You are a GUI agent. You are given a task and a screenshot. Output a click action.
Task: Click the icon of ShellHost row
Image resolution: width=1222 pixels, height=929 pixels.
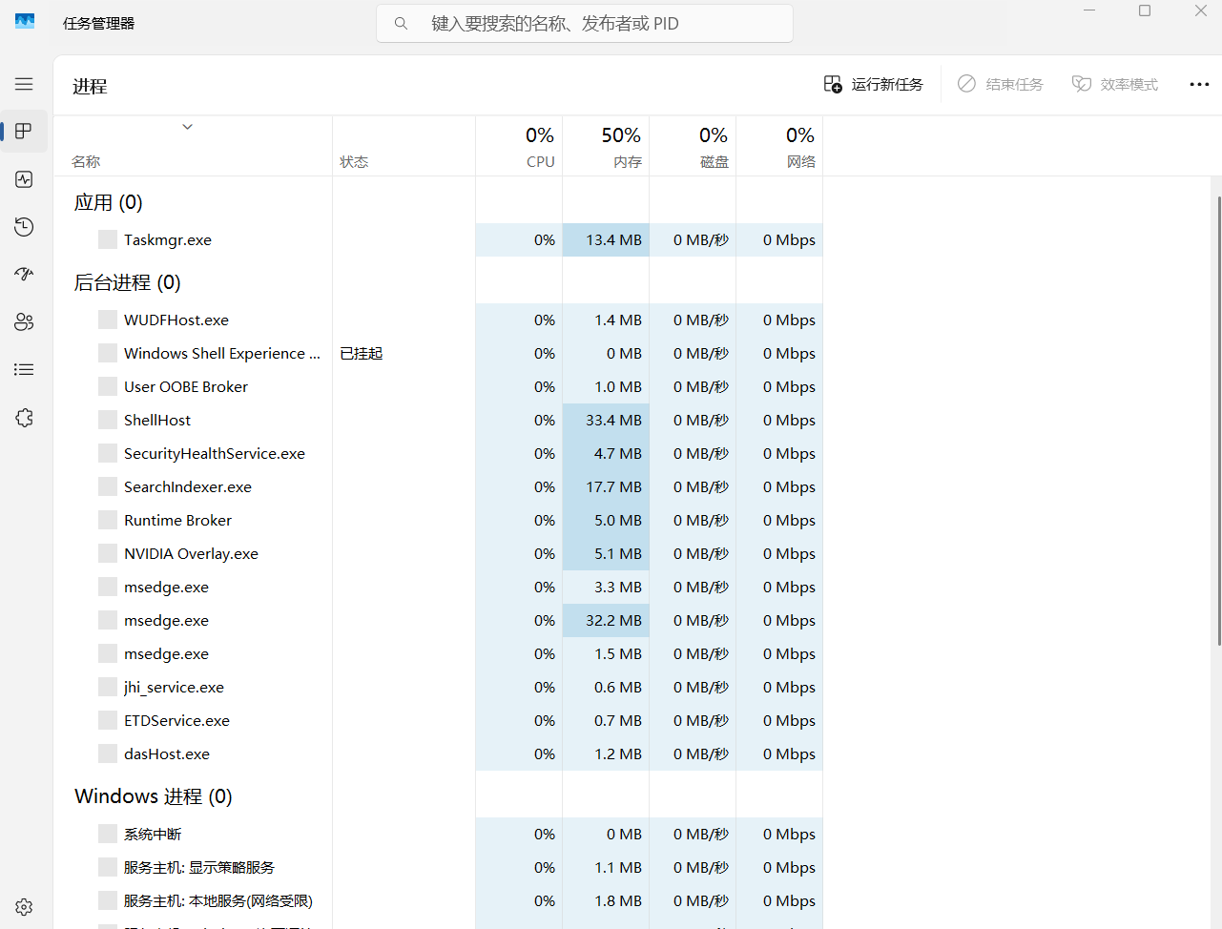tap(108, 420)
